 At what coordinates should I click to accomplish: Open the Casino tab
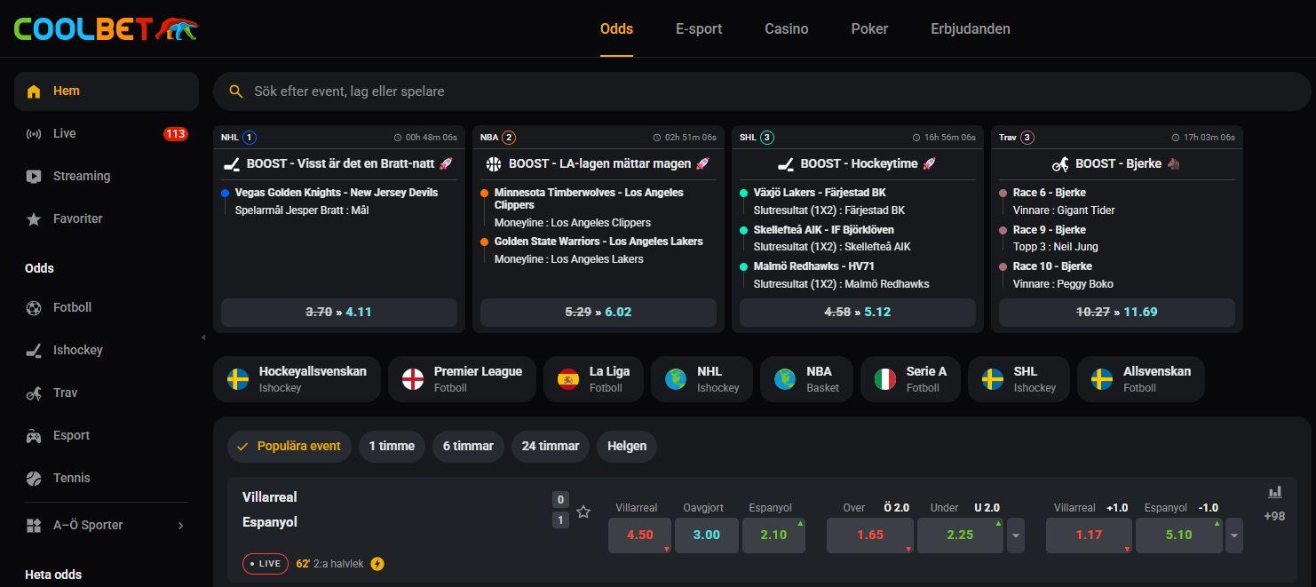(x=787, y=28)
